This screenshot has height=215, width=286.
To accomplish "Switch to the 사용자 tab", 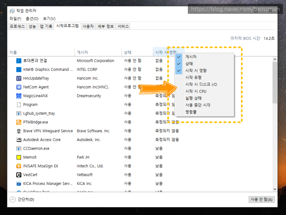I will point(88,27).
